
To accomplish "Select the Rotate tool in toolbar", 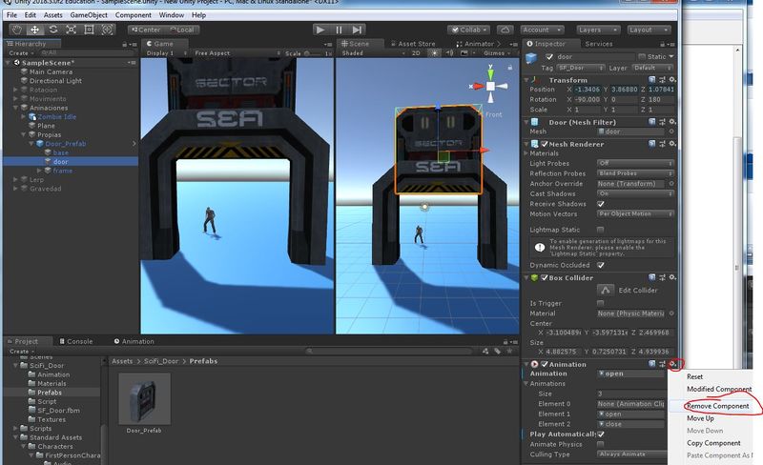I will (x=53, y=30).
